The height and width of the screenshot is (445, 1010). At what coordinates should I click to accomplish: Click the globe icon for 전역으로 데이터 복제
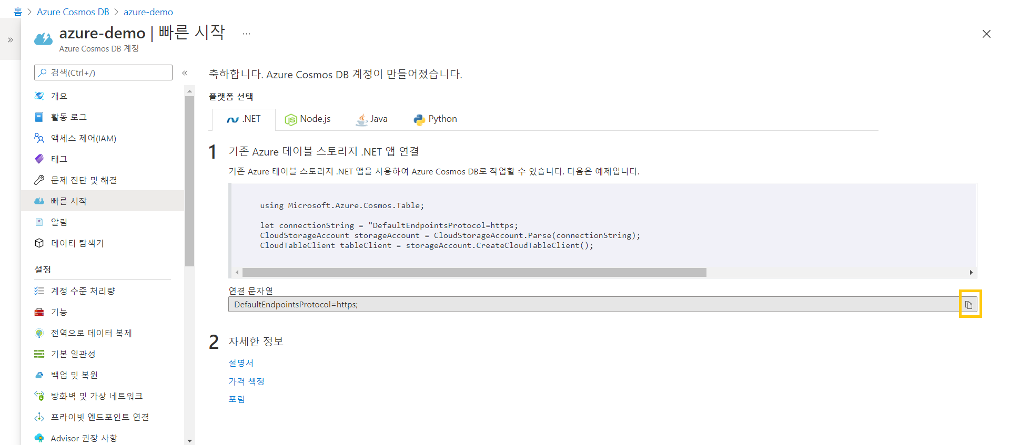click(39, 333)
